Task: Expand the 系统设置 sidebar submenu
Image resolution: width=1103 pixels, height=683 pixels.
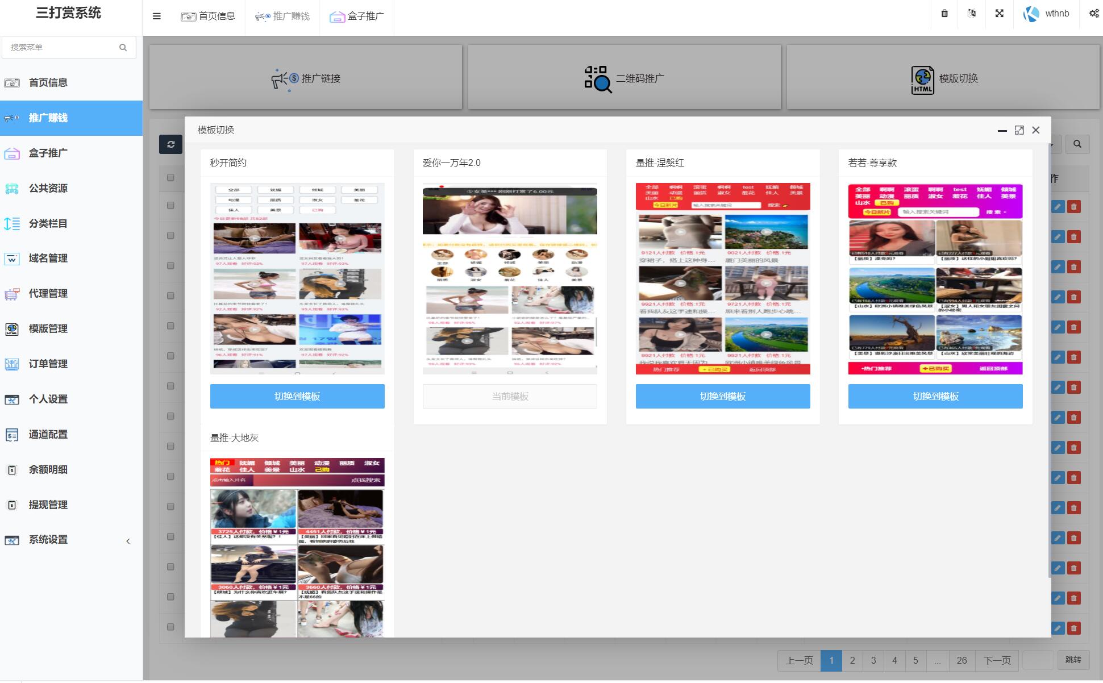Action: 48,540
